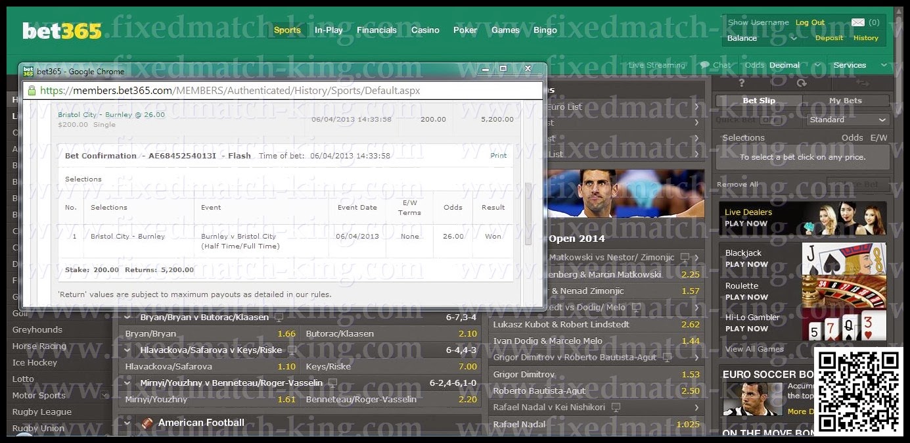
Task: Open Ice Hockey in sports sidebar
Action: click(x=35, y=363)
